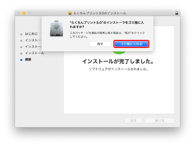This screenshot has width=195, height=147.
Task: Select the 概要 step in sidebar
Action: [28, 59]
